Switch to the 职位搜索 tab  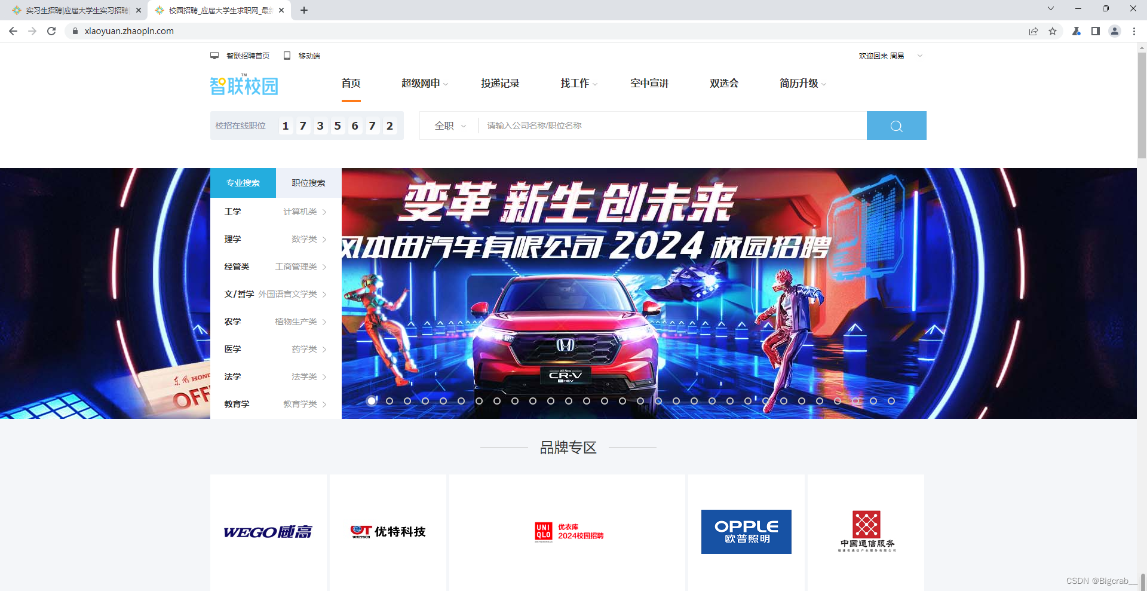coord(308,183)
